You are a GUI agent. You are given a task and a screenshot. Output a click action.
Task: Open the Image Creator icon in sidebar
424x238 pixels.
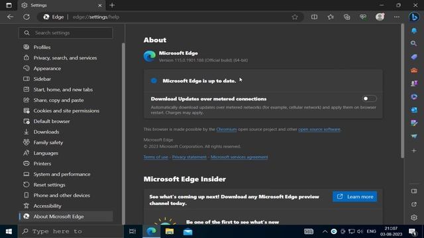click(x=413, y=123)
